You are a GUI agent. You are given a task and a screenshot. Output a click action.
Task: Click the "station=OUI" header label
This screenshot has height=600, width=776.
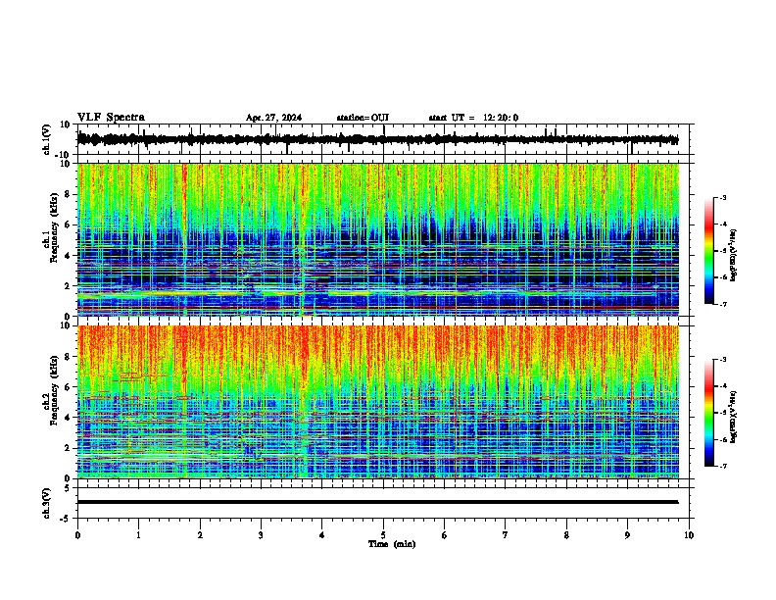tap(363, 118)
